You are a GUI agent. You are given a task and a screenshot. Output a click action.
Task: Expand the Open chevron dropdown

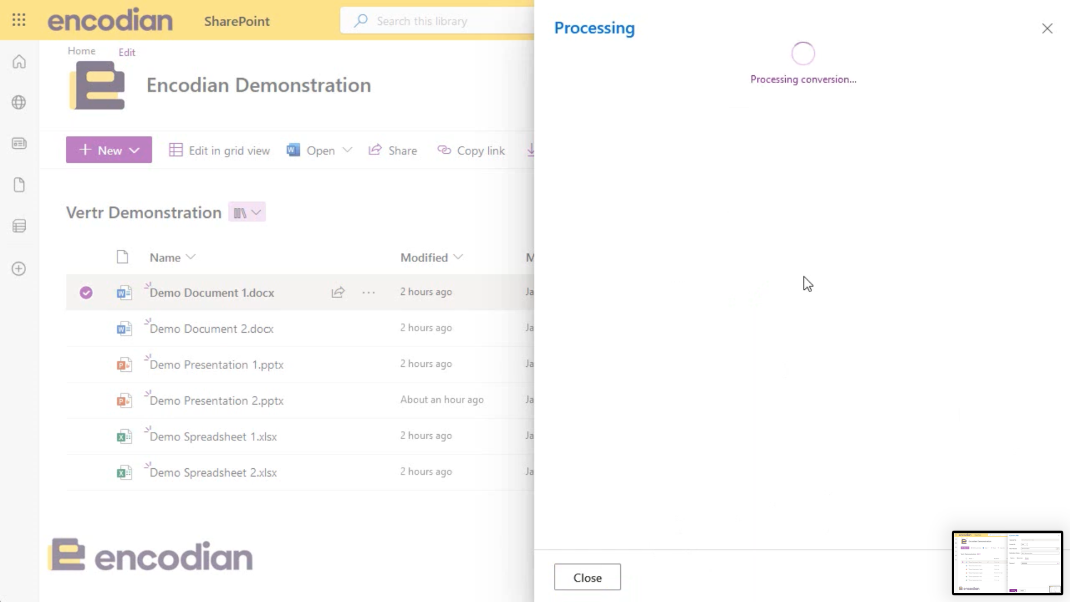tap(347, 150)
